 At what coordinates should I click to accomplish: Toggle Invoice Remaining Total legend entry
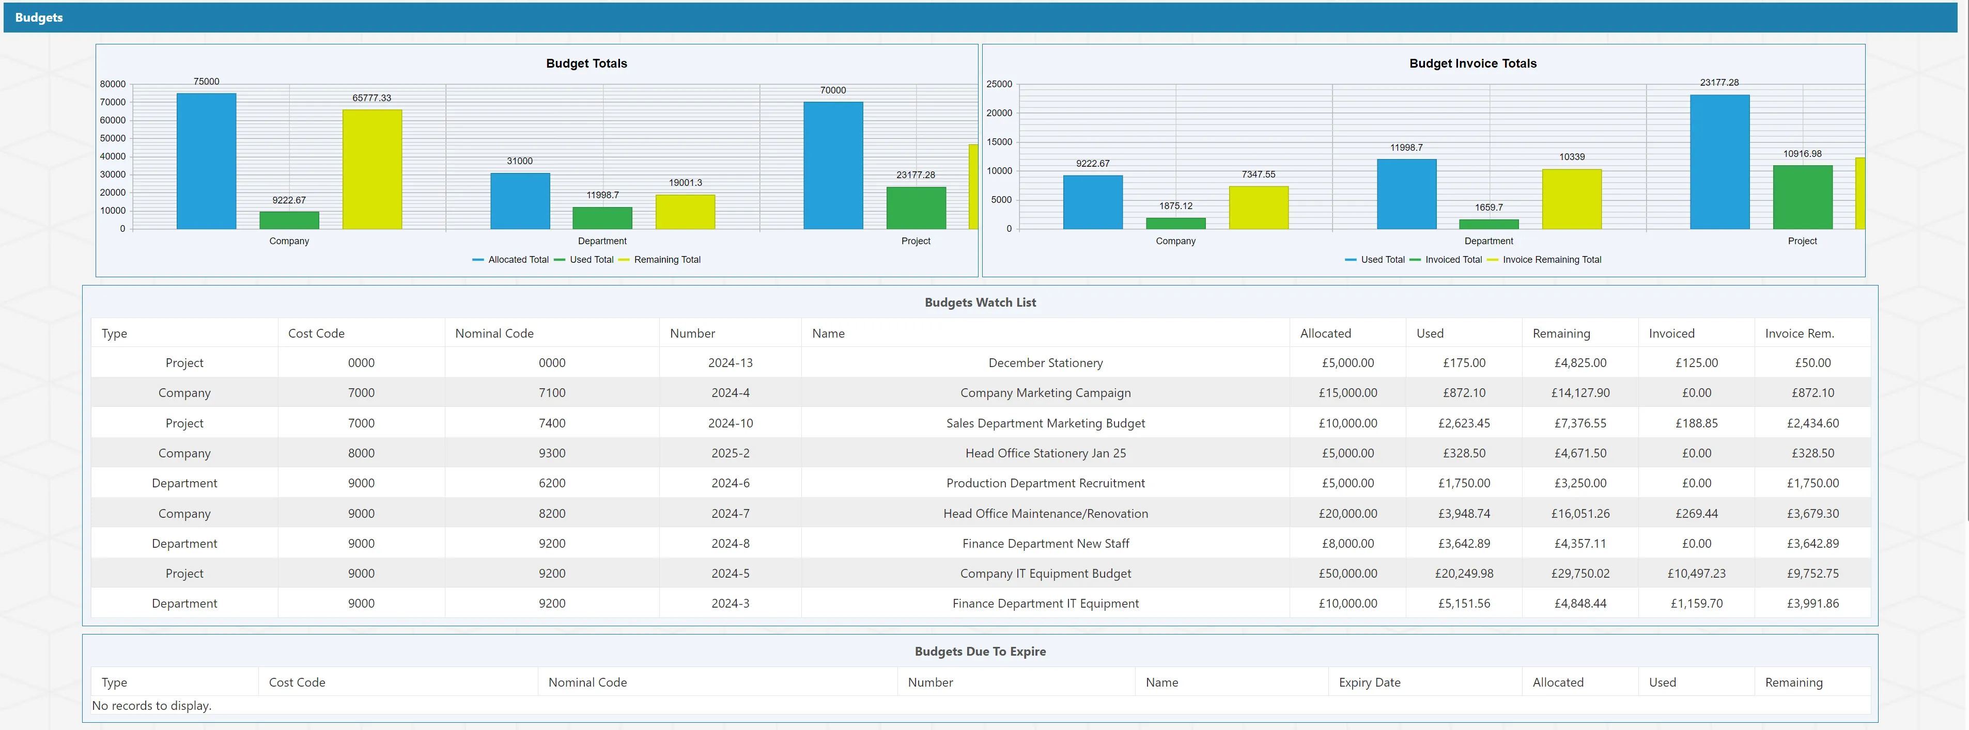[1543, 260]
